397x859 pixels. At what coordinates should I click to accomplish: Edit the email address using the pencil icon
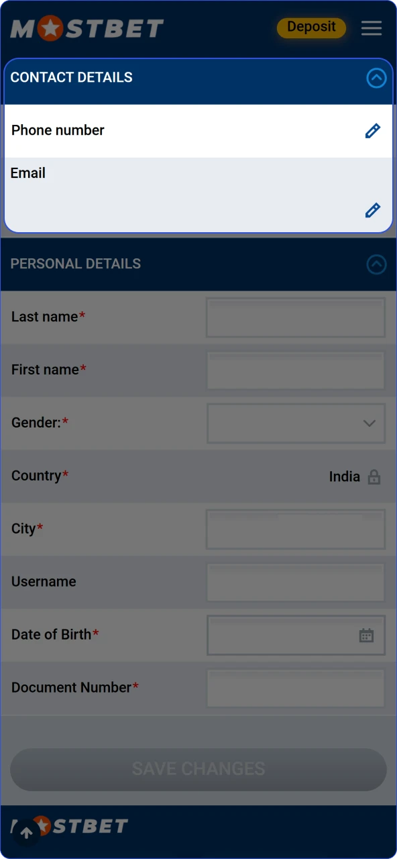pyautogui.click(x=373, y=210)
